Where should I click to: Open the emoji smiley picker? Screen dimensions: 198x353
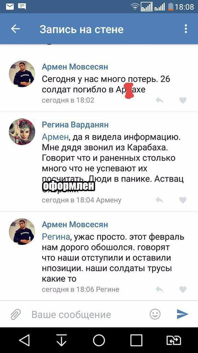tap(155, 314)
